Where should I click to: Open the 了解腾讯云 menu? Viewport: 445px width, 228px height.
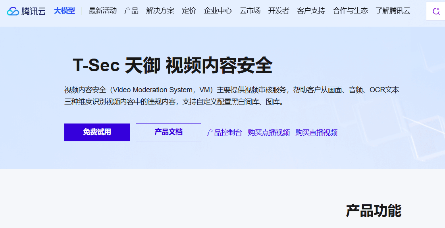coord(393,11)
